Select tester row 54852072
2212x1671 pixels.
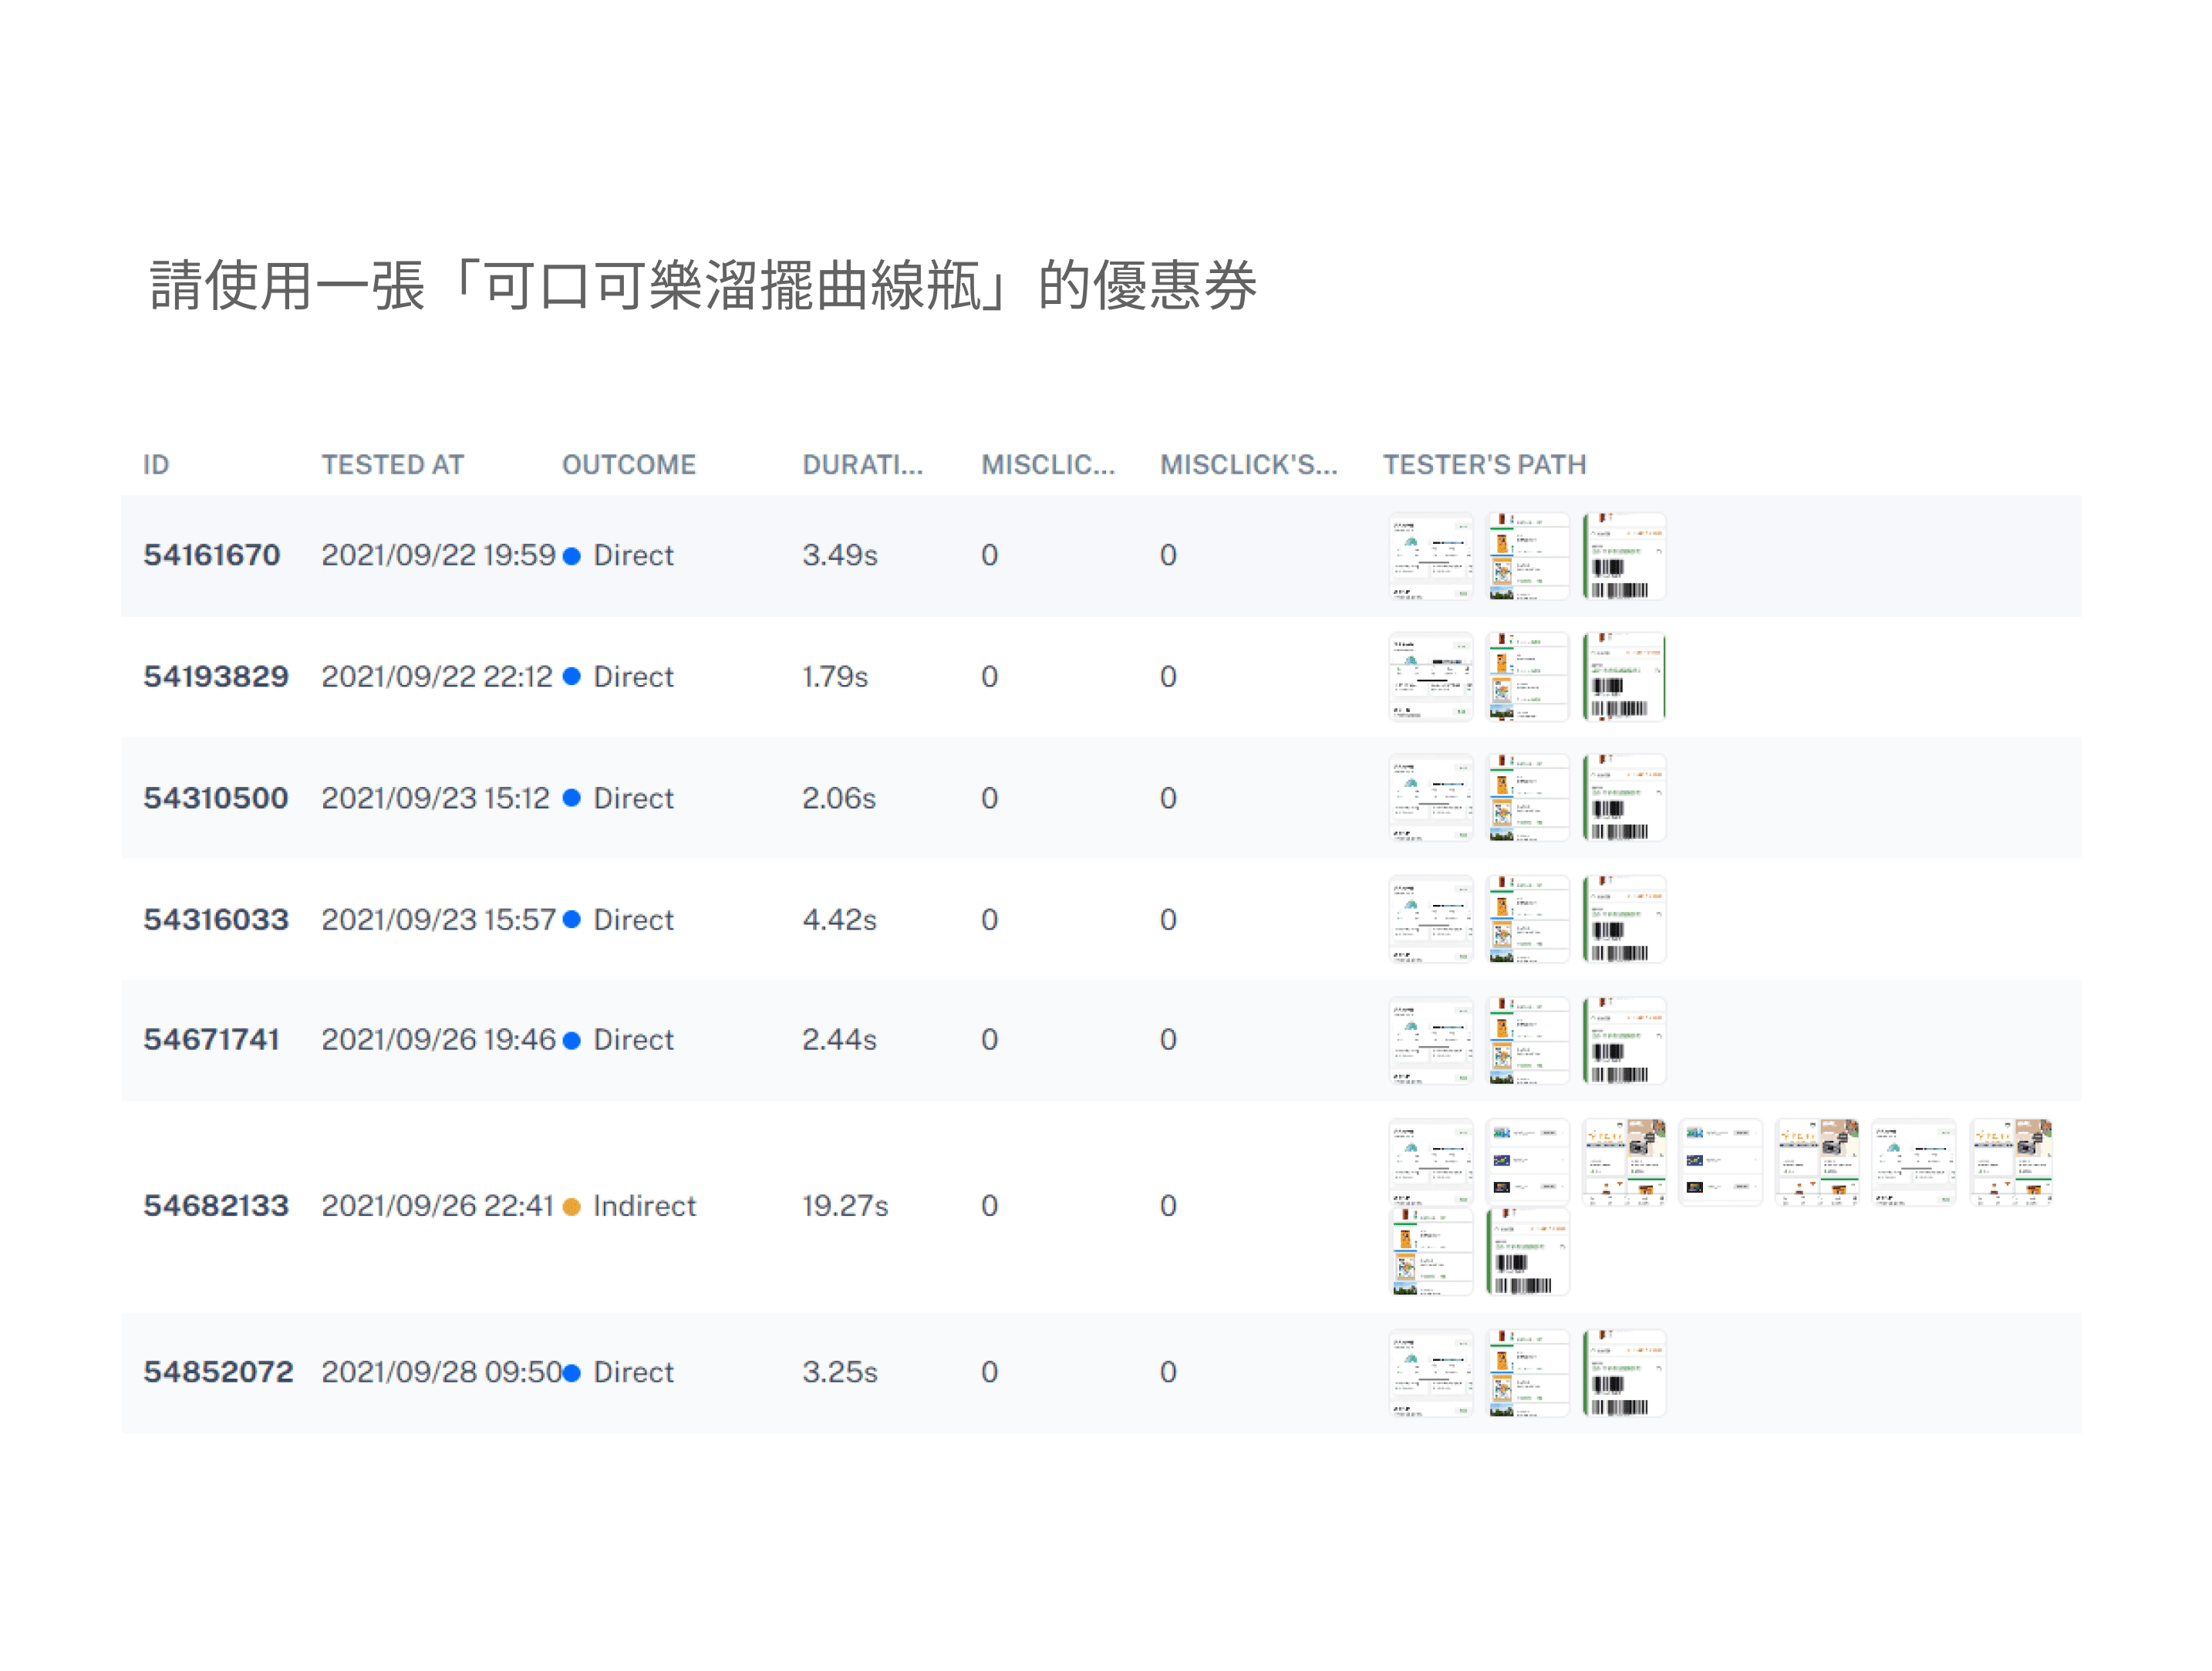click(x=218, y=1371)
